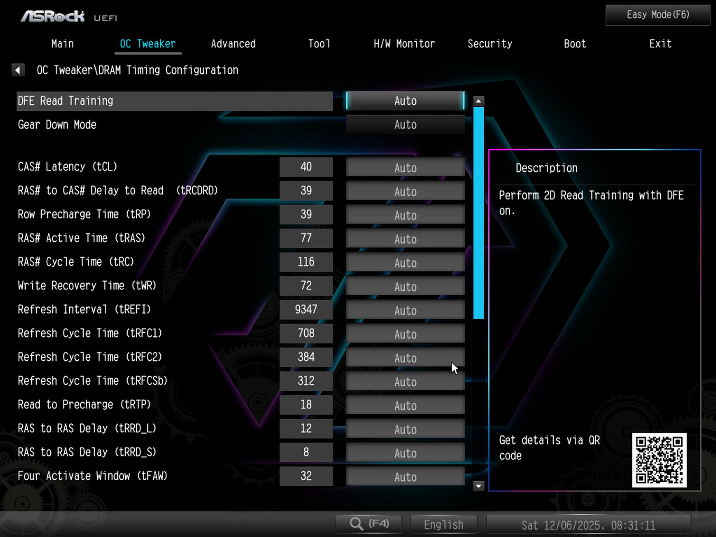
Task: Open the DFE Read Training Auto dropdown
Action: tap(405, 101)
